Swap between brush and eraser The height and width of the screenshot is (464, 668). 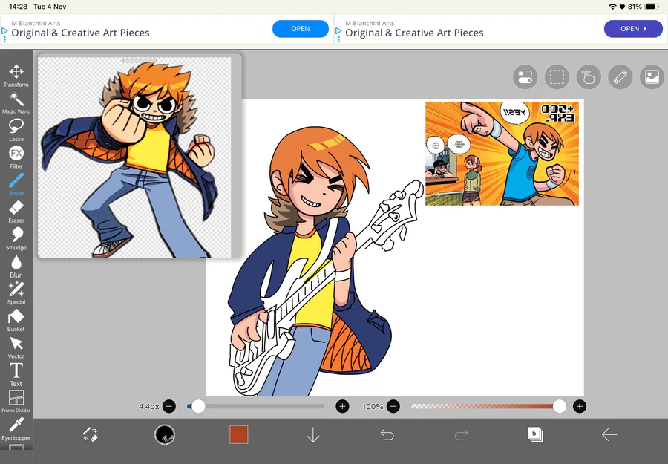[x=91, y=434]
